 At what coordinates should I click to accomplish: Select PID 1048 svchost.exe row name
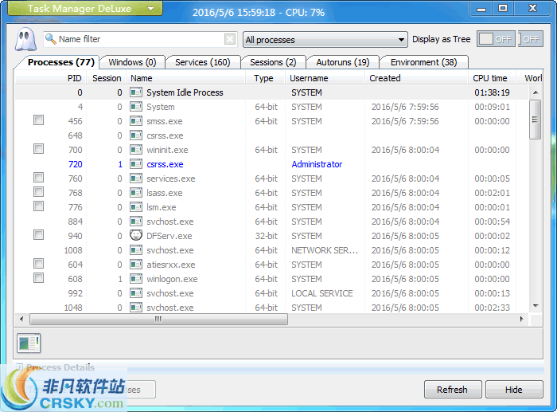170,308
